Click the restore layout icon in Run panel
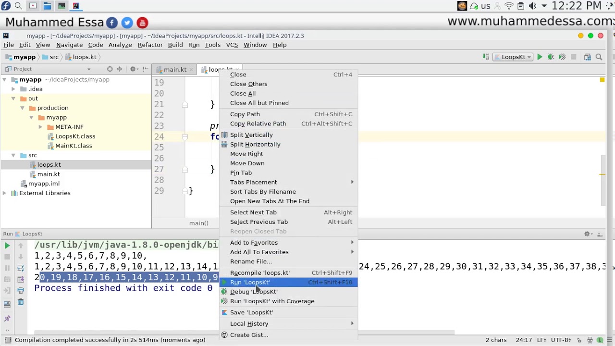Viewport: 615px width, 346px height. coord(7,304)
